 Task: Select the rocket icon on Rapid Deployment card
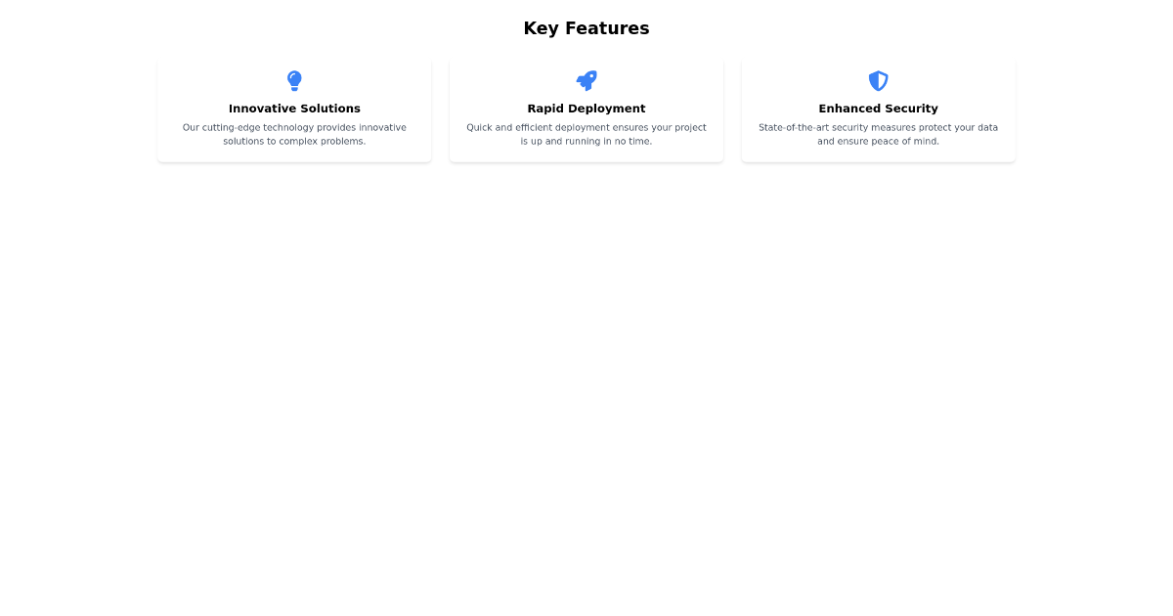[x=586, y=81]
